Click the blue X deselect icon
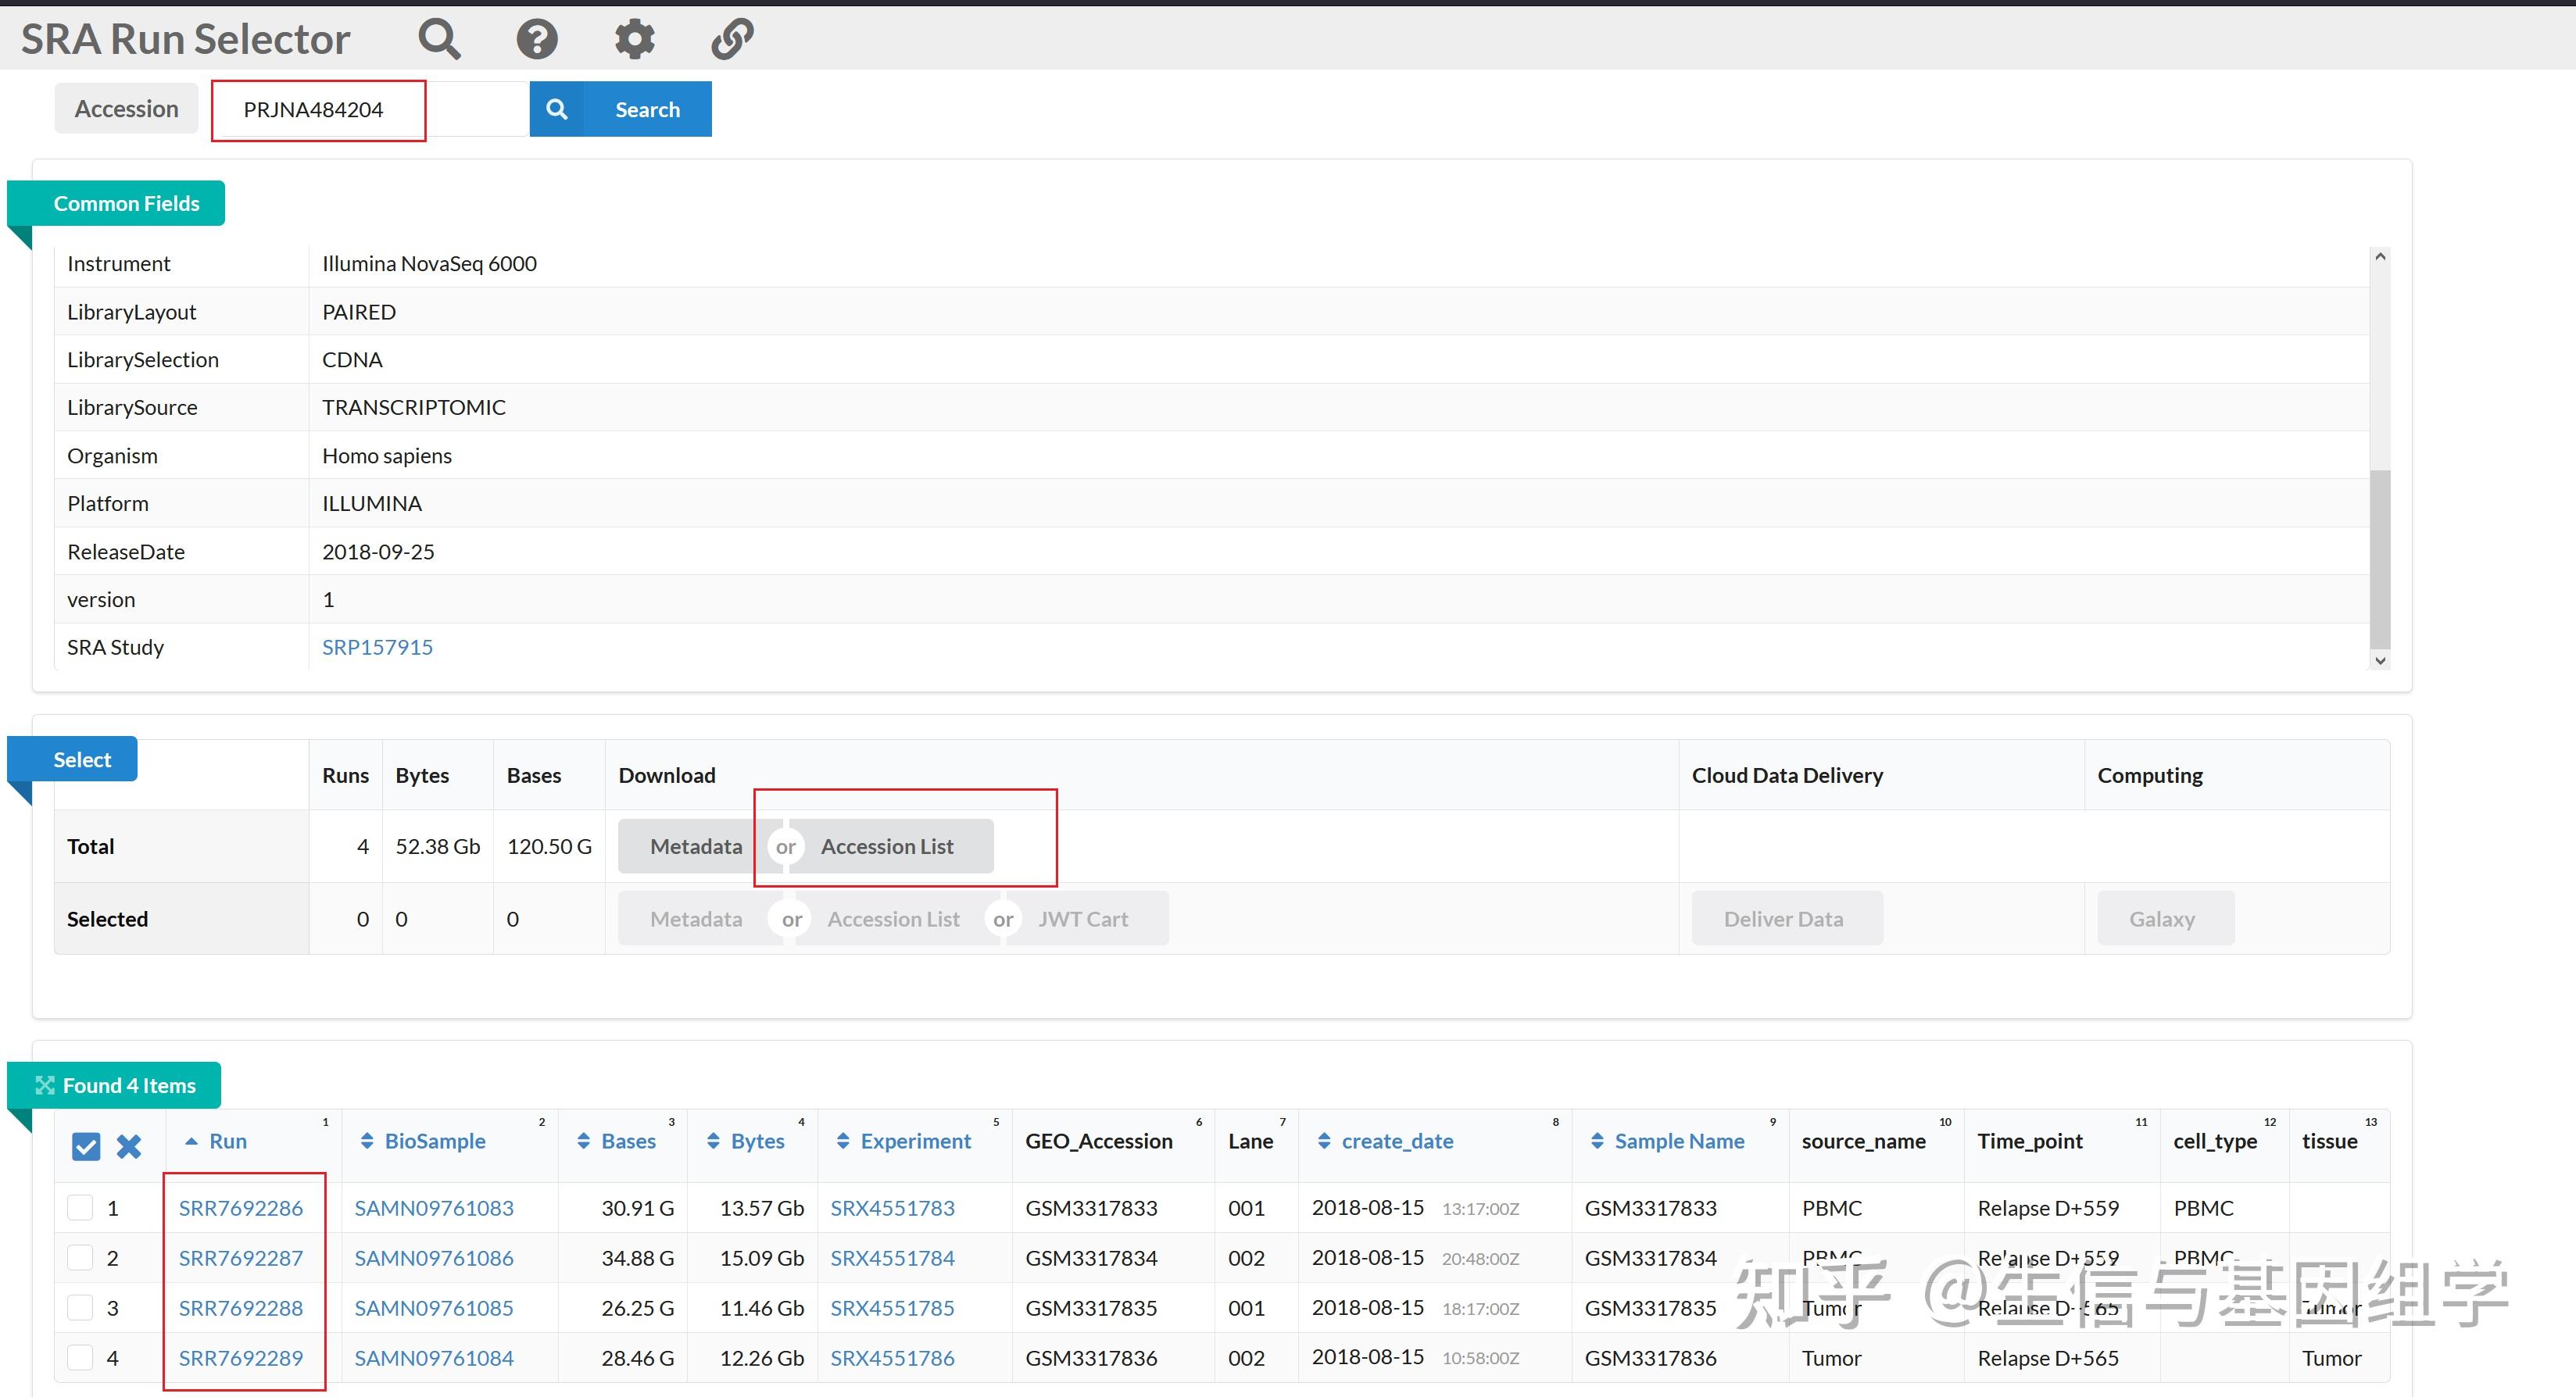 click(x=129, y=1146)
